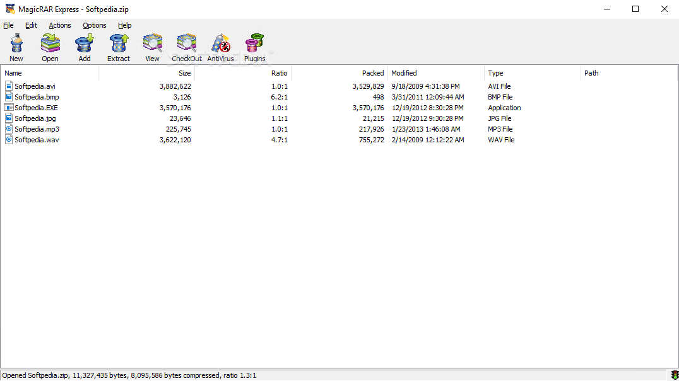Click the Extract toolbar icon
The width and height of the screenshot is (679, 381).
click(119, 43)
